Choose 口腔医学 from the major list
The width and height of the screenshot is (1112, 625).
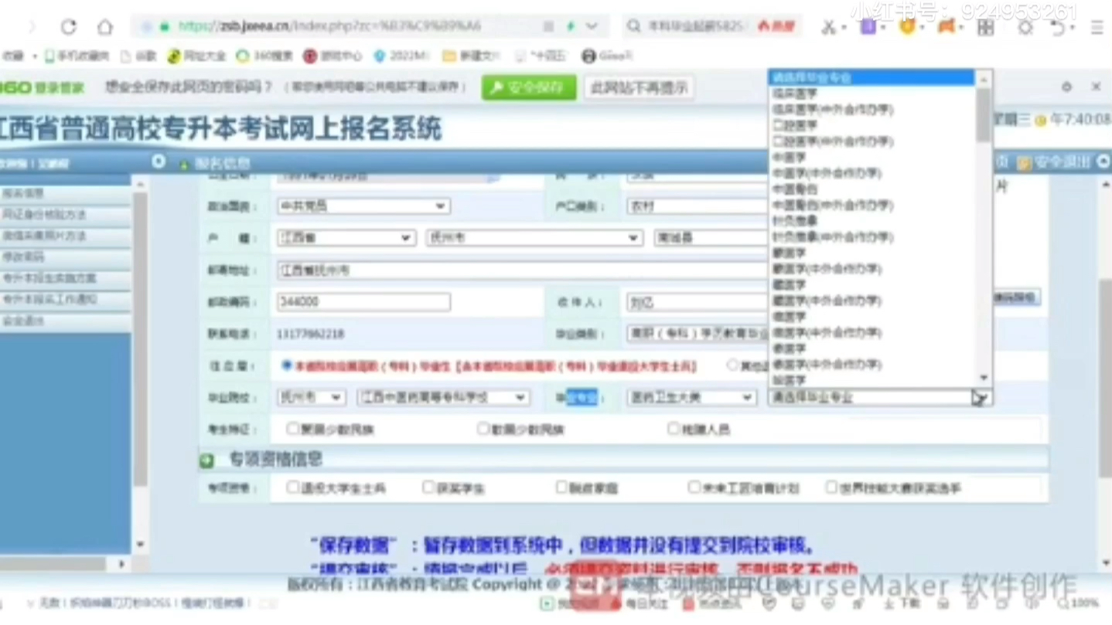pos(795,125)
